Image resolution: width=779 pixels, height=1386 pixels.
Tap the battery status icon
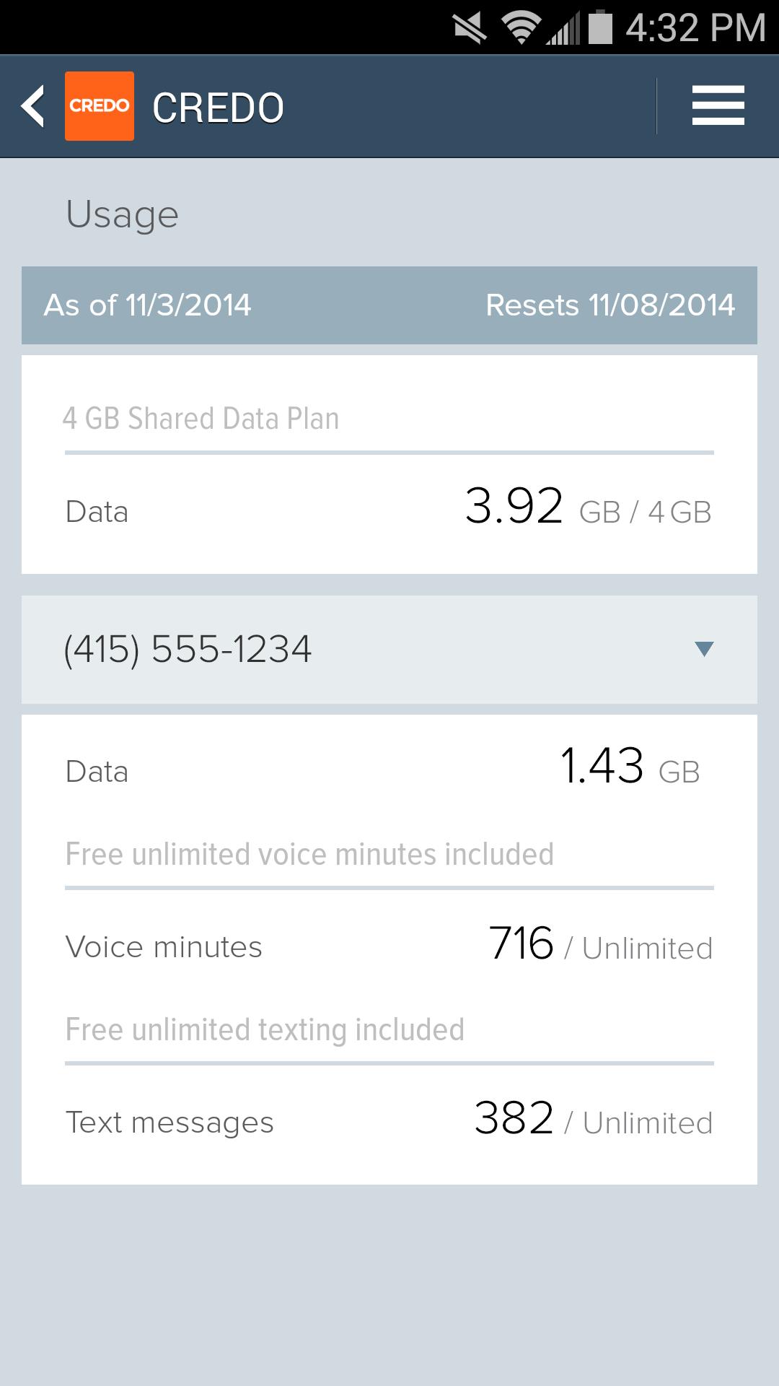(x=600, y=28)
